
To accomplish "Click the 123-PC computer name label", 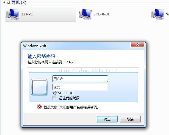I will click(27, 14).
